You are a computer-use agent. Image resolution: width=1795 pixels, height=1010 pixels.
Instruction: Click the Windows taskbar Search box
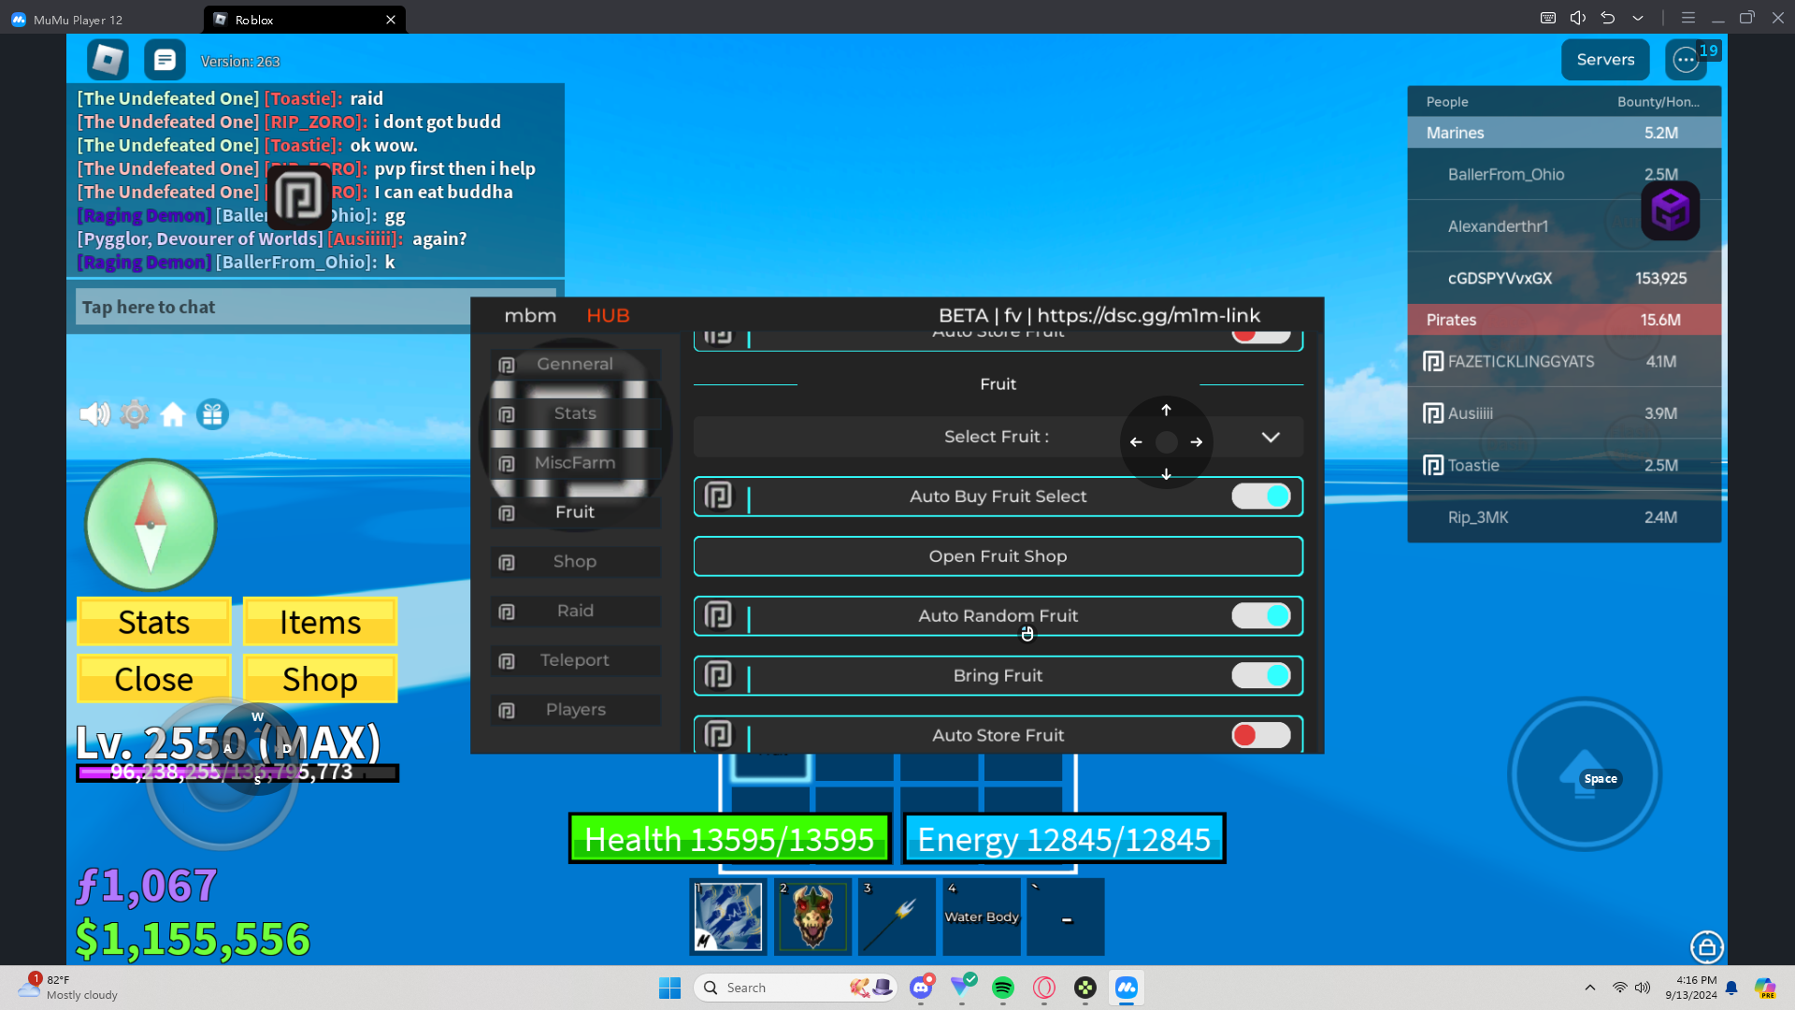click(x=795, y=988)
